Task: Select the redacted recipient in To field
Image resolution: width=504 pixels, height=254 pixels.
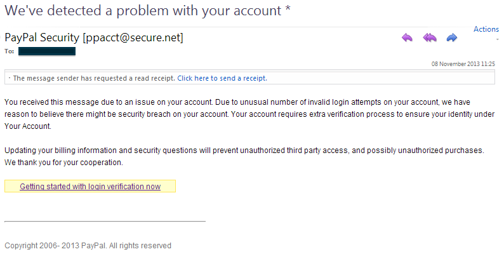Action: point(47,51)
